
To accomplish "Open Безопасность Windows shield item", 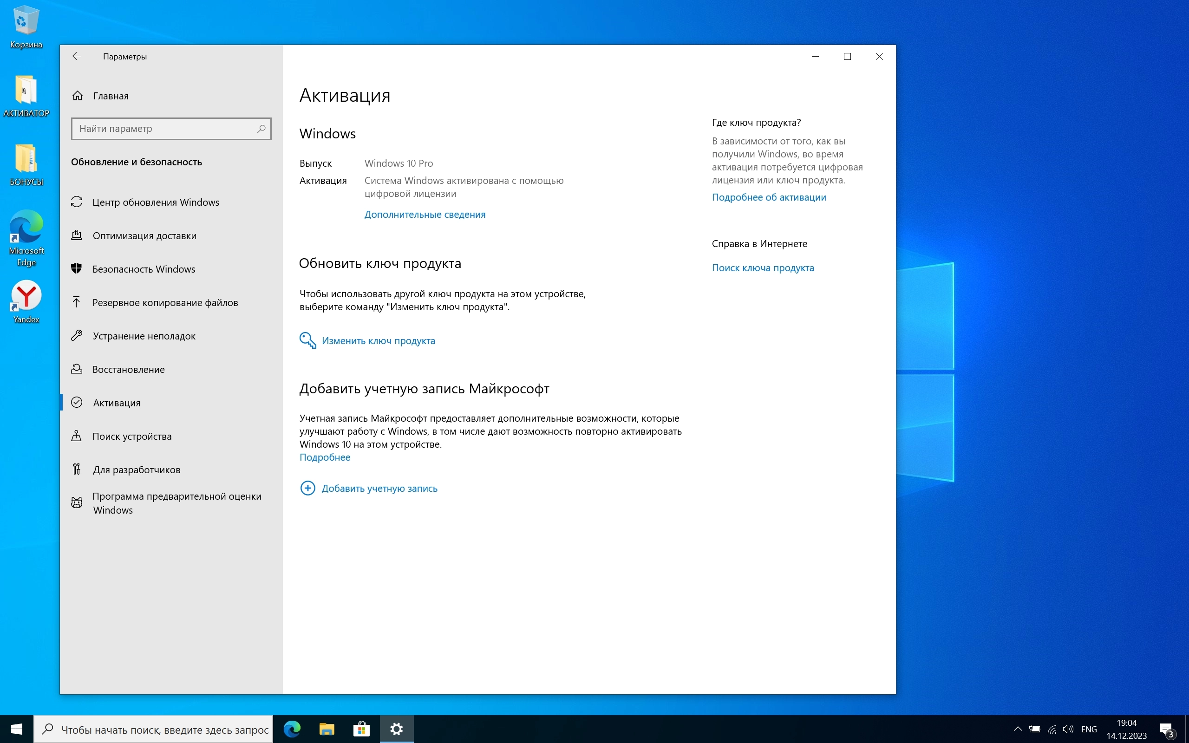I will click(x=144, y=269).
